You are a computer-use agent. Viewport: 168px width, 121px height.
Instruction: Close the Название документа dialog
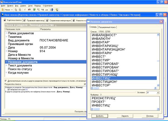pyautogui.click(x=161, y=22)
